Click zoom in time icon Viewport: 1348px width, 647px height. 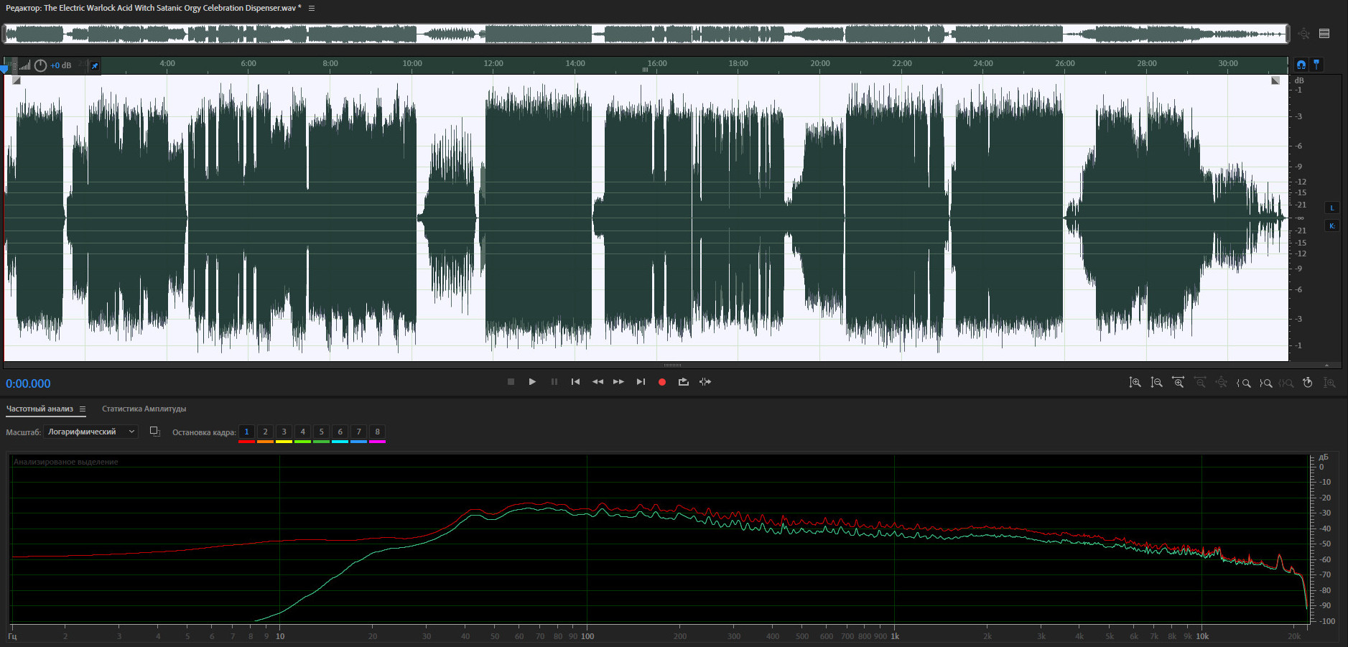pos(1178,383)
